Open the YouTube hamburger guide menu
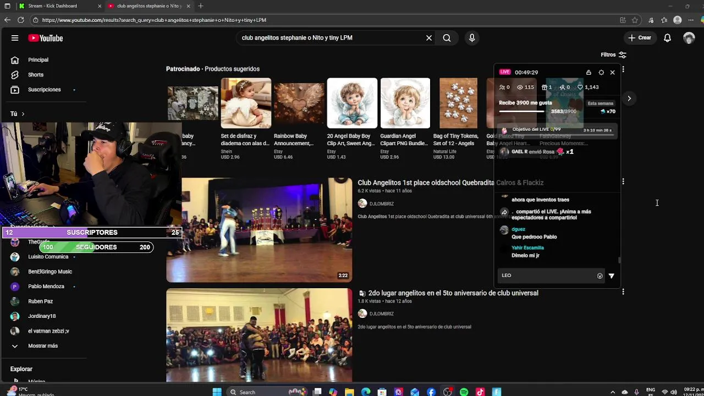704x396 pixels. click(x=15, y=38)
